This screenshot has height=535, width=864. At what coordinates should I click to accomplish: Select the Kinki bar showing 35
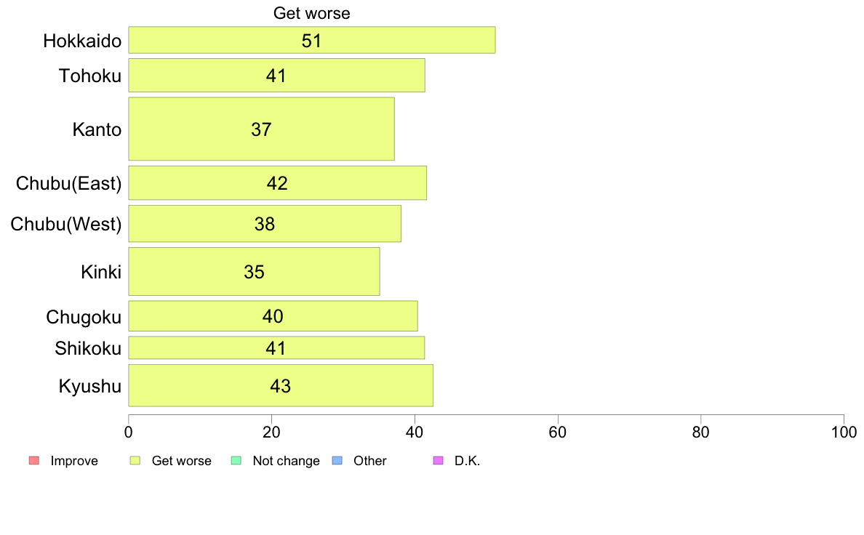click(x=254, y=272)
